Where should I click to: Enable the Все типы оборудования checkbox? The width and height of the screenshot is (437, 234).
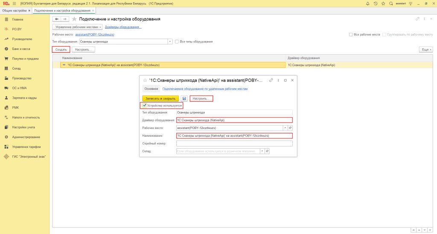[x=177, y=41]
